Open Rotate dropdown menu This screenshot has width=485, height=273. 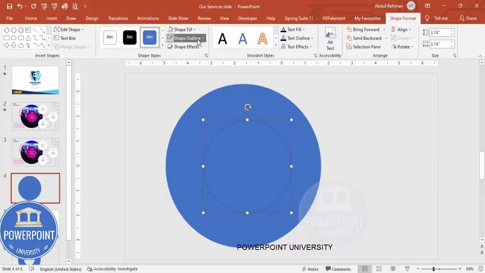pyautogui.click(x=402, y=47)
